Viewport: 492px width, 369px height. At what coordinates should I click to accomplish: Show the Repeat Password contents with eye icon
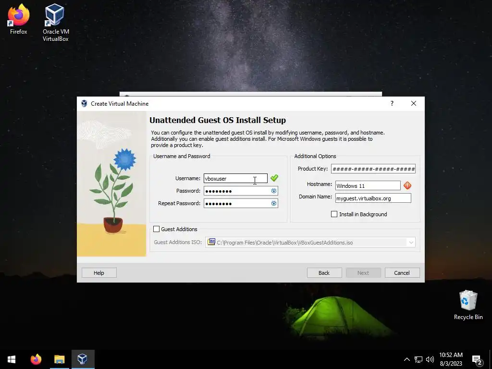tap(273, 203)
